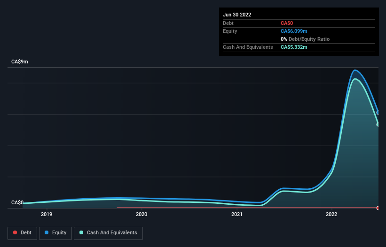386x247 pixels.
Task: Click the red CA$0 debt value
Action: point(287,23)
